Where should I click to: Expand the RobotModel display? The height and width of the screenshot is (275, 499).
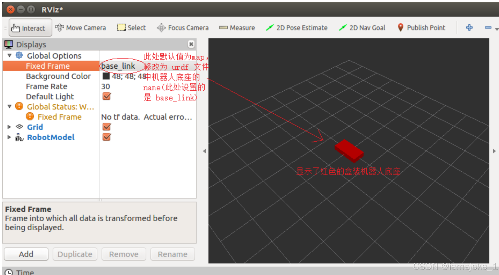(x=9, y=137)
